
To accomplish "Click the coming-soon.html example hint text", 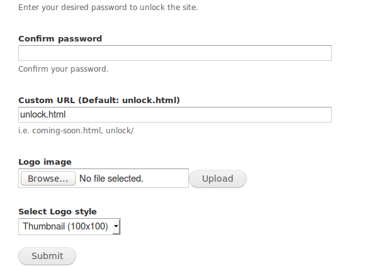I will click(66, 131).
